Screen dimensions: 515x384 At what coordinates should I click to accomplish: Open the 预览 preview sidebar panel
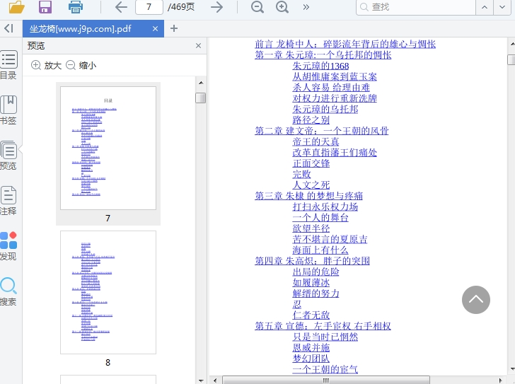point(8,156)
